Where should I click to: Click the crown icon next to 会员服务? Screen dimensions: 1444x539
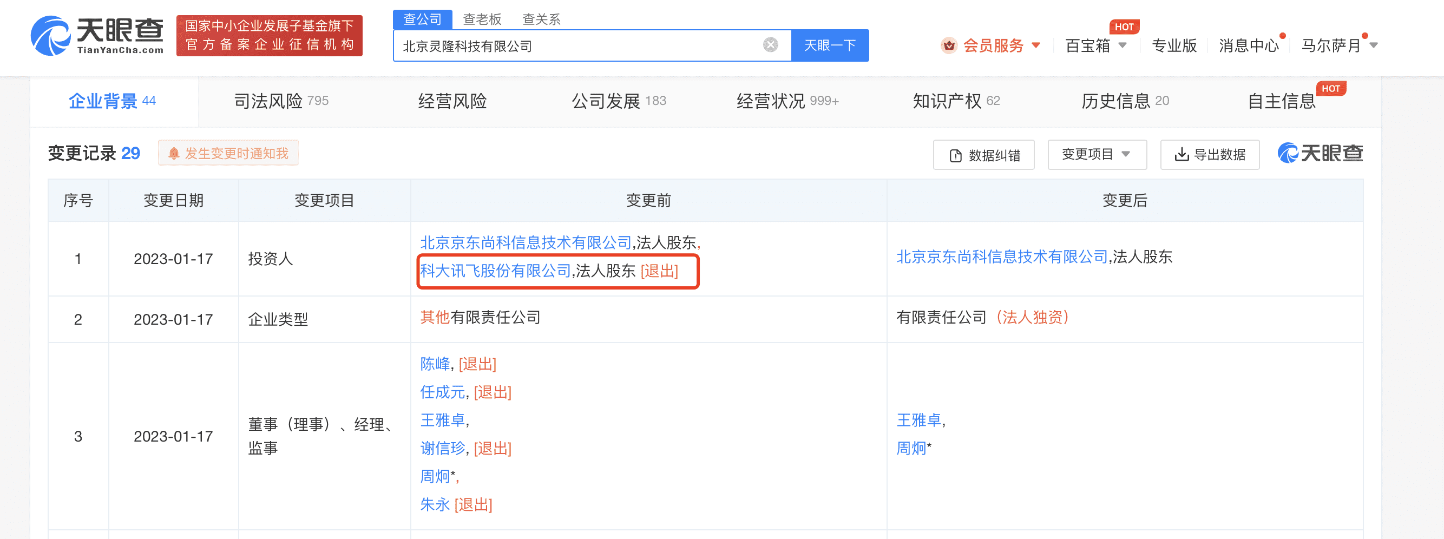click(x=948, y=45)
